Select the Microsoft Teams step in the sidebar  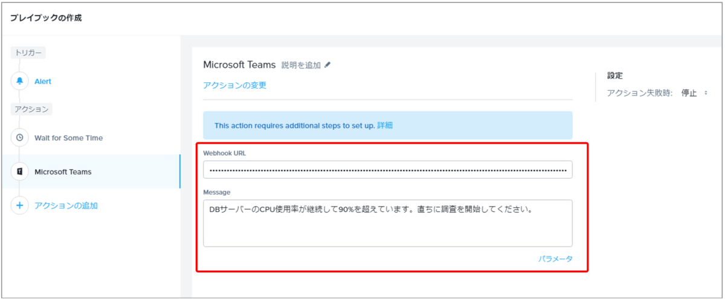point(91,172)
